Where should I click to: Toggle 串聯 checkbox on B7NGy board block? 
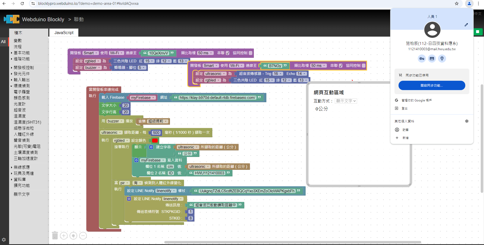341,66
